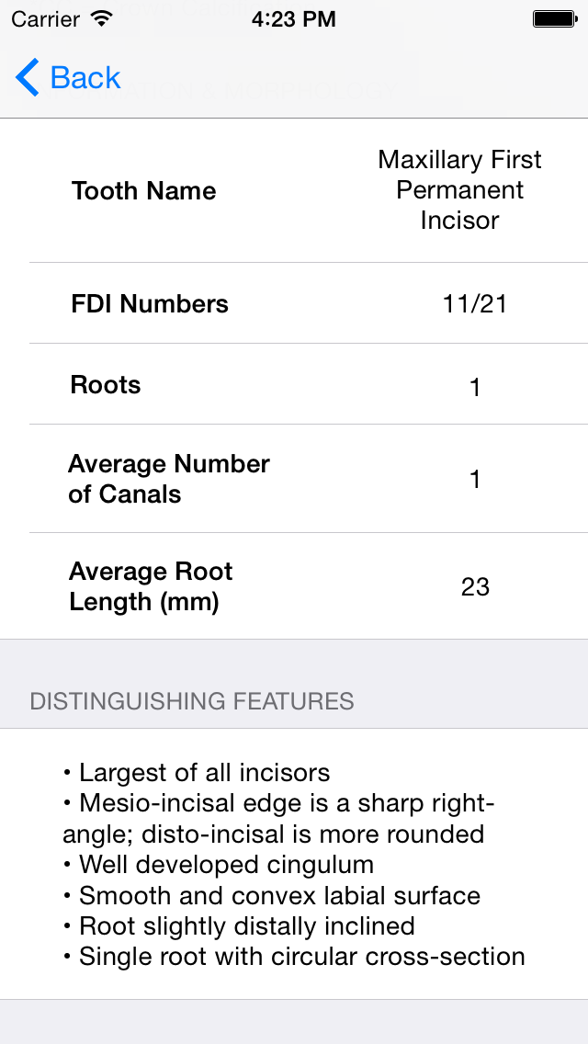Image resolution: width=588 pixels, height=1044 pixels.
Task: Tap the Largest of all incisors bullet
Action: [197, 773]
